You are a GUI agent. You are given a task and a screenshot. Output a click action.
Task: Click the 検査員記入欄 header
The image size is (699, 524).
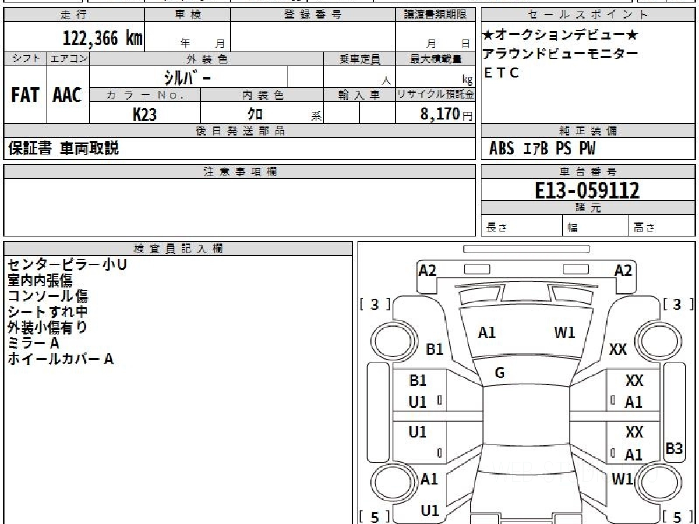(x=178, y=249)
